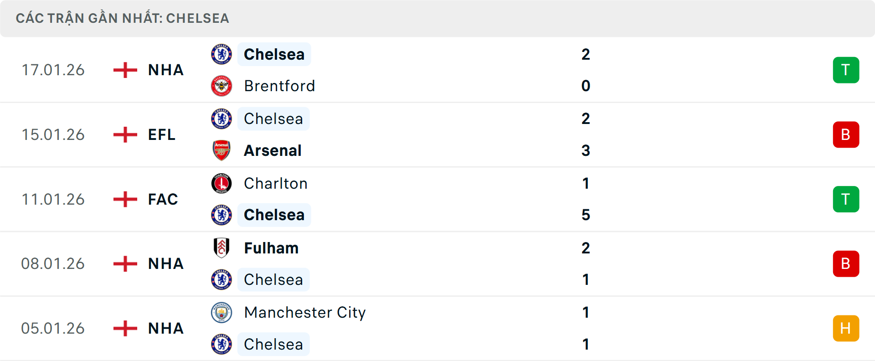Click the Chelsea team name link
The width and height of the screenshot is (875, 361).
pyautogui.click(x=274, y=54)
